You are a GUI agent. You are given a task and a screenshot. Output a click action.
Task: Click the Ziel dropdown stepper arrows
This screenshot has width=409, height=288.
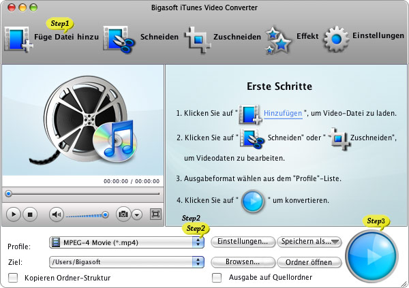(x=198, y=262)
